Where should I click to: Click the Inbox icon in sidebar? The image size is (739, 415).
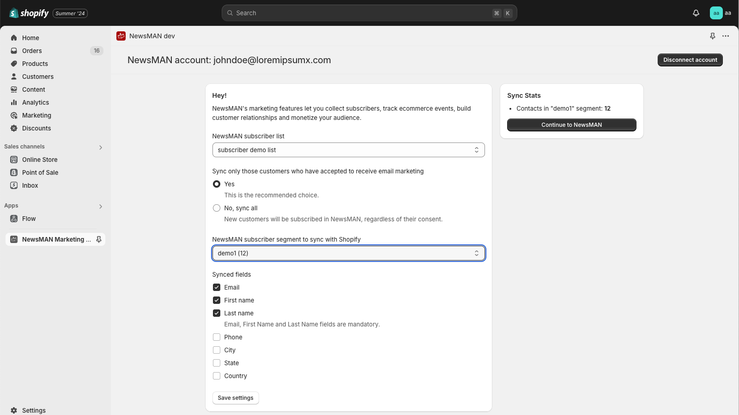[x=14, y=185]
